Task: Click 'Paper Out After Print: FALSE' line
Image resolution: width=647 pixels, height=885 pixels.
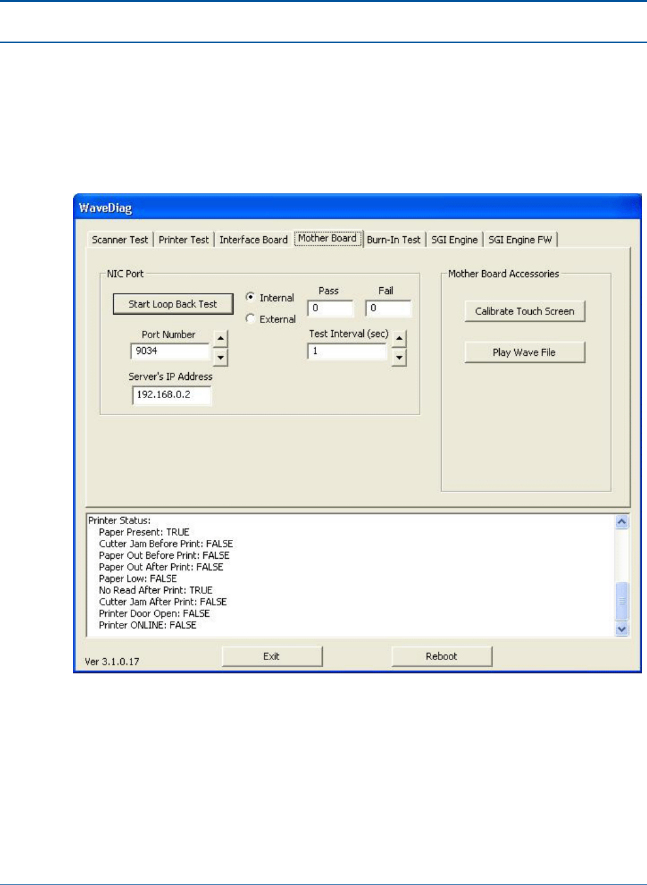Action: [x=161, y=567]
